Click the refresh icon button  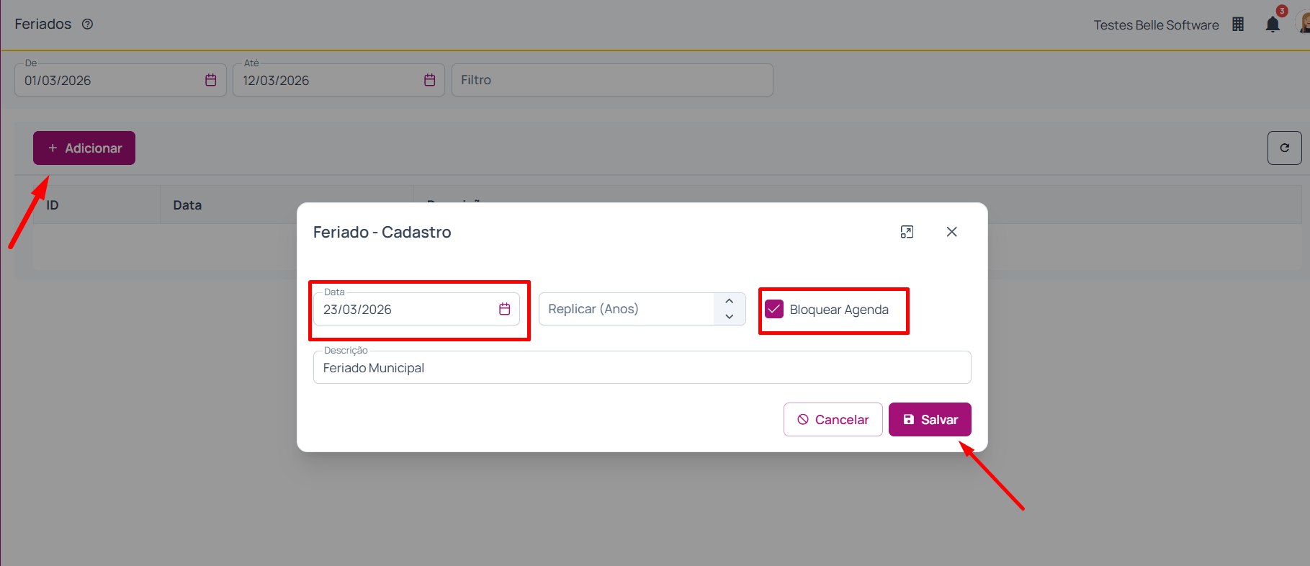1284,148
